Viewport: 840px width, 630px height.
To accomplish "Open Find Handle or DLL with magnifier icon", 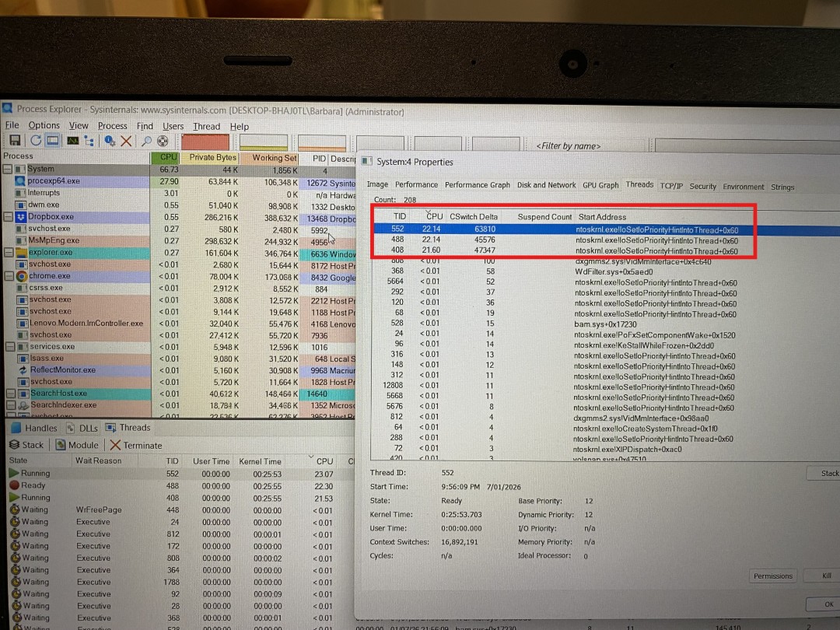I will 146,141.
